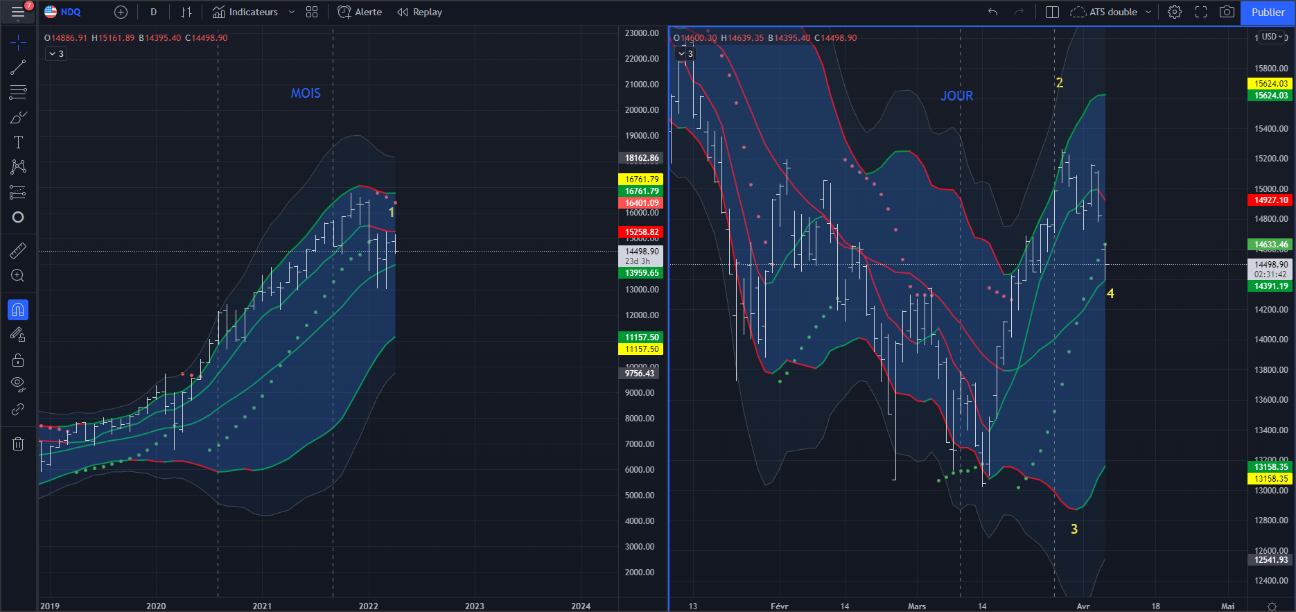The width and height of the screenshot is (1296, 612).
Task: Open the Indicateurs dialog
Action: (x=245, y=12)
